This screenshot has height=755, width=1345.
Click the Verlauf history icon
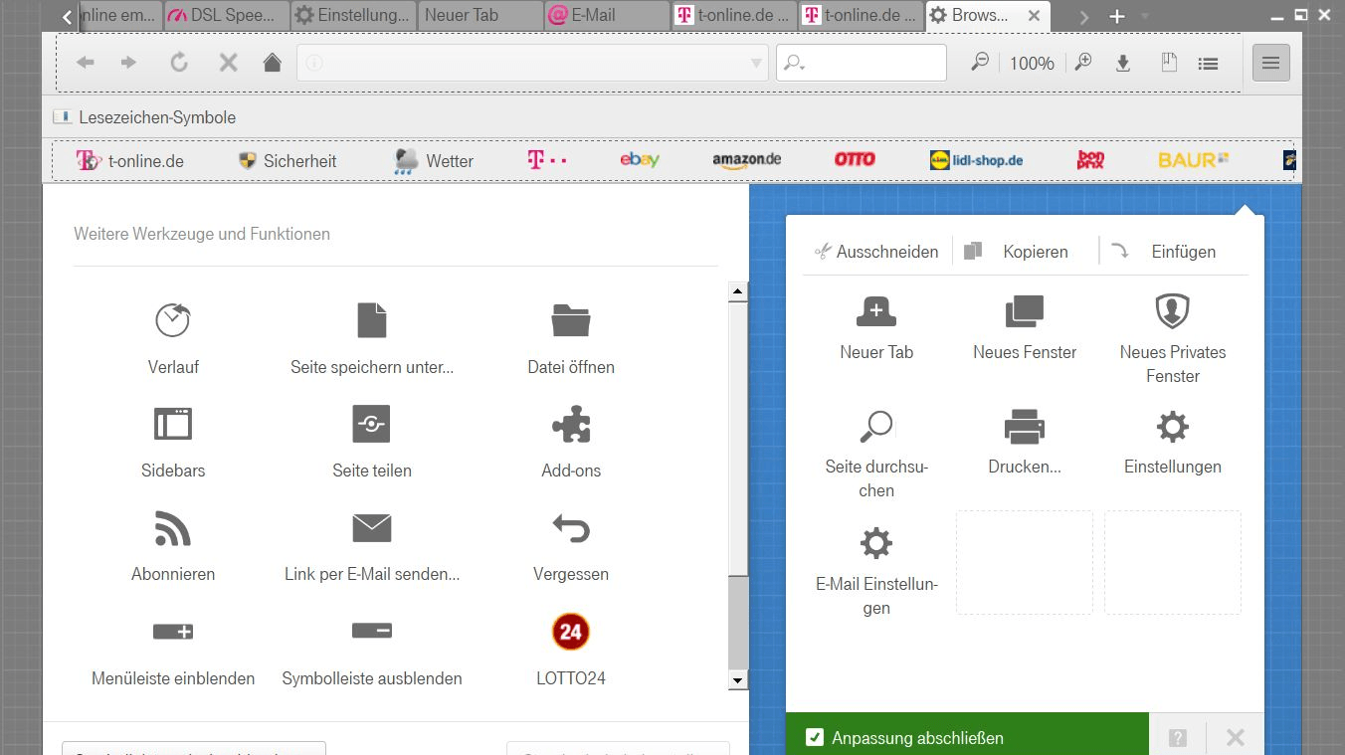click(173, 320)
